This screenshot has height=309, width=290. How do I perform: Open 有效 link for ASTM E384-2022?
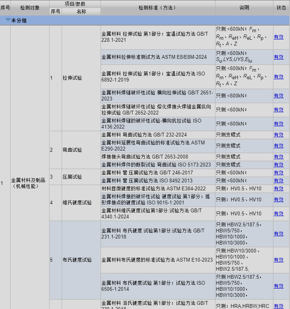click(279, 189)
